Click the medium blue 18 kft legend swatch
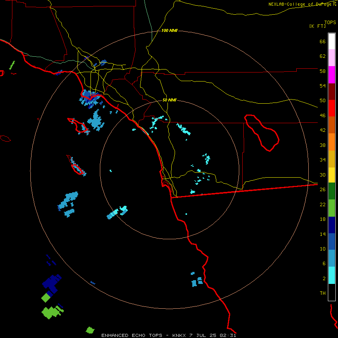This screenshot has width=338, height=338. coord(332,241)
